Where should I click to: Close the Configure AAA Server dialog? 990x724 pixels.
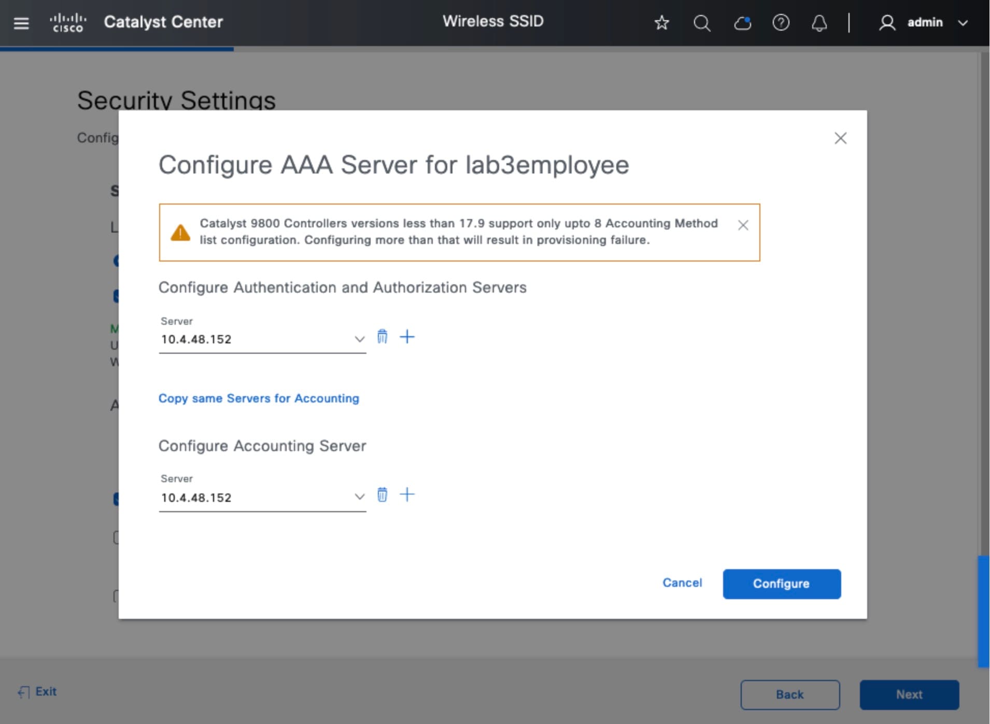840,138
